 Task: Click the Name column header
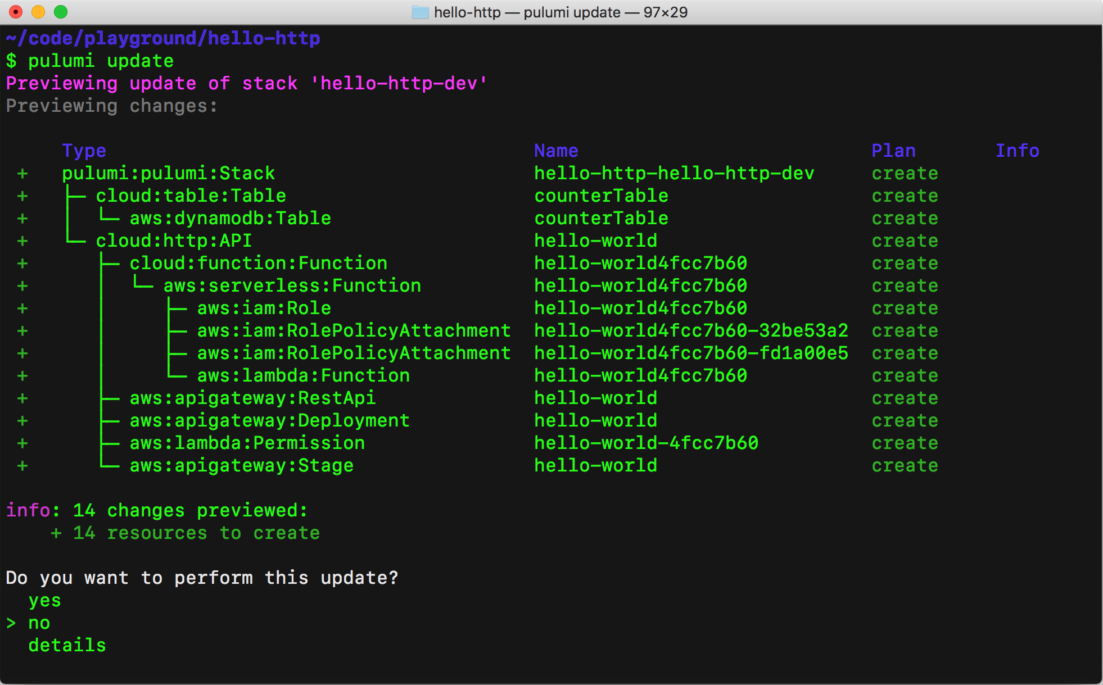(x=556, y=151)
